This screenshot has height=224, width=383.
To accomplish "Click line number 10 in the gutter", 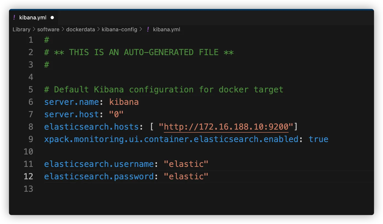I will [x=28, y=151].
